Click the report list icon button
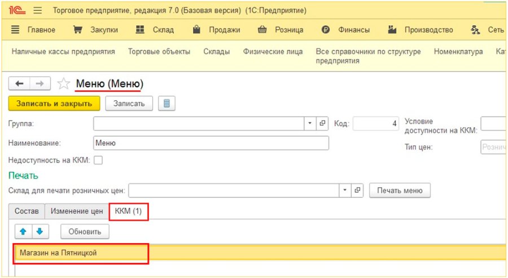Image resolution: width=508 pixels, height=278 pixels. pyautogui.click(x=167, y=104)
